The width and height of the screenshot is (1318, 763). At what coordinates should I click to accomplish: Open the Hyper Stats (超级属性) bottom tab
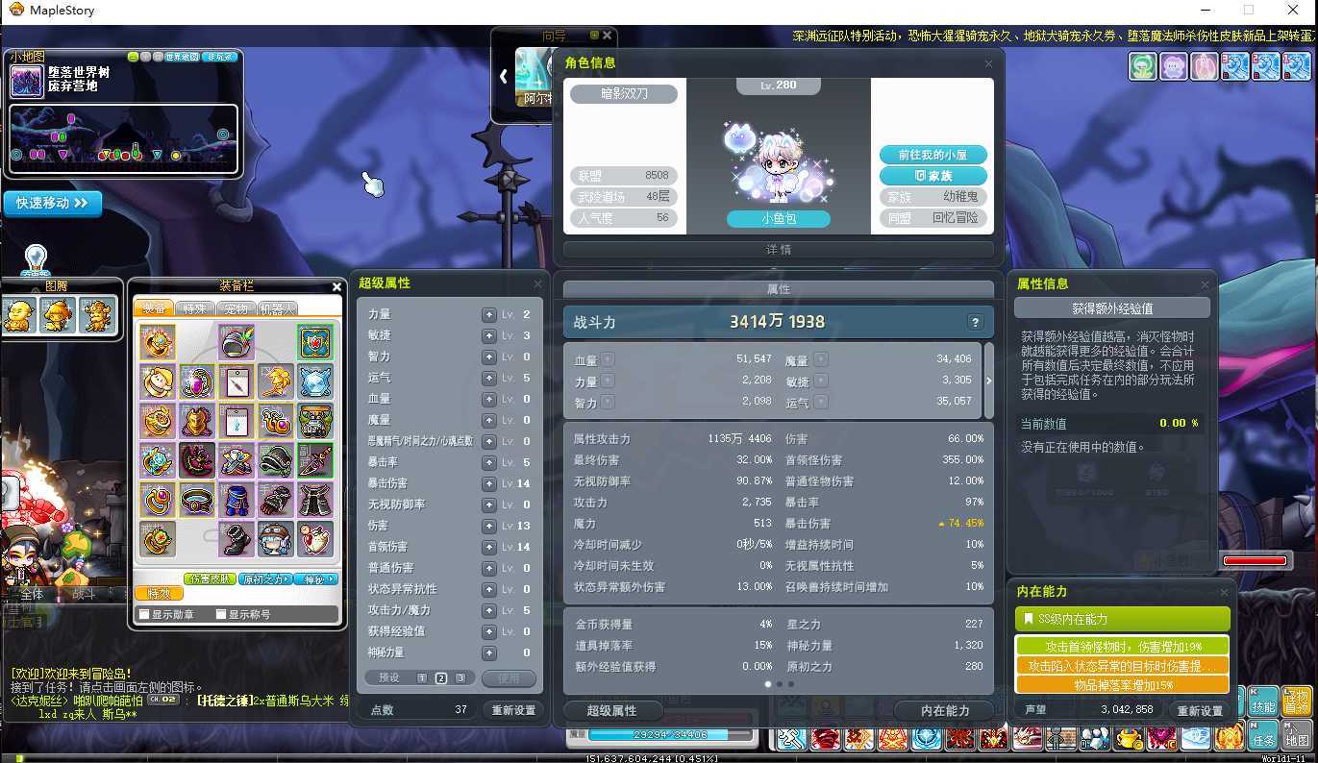pos(611,710)
